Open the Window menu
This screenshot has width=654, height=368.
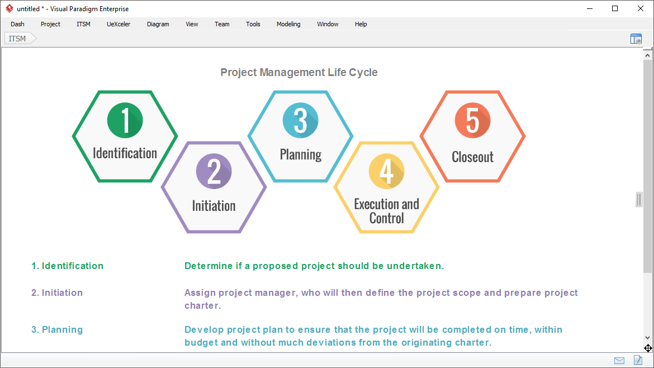[x=327, y=24]
